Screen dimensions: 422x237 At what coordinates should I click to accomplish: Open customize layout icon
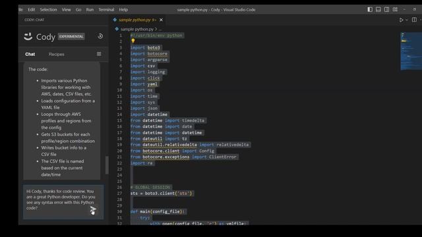point(395,9)
